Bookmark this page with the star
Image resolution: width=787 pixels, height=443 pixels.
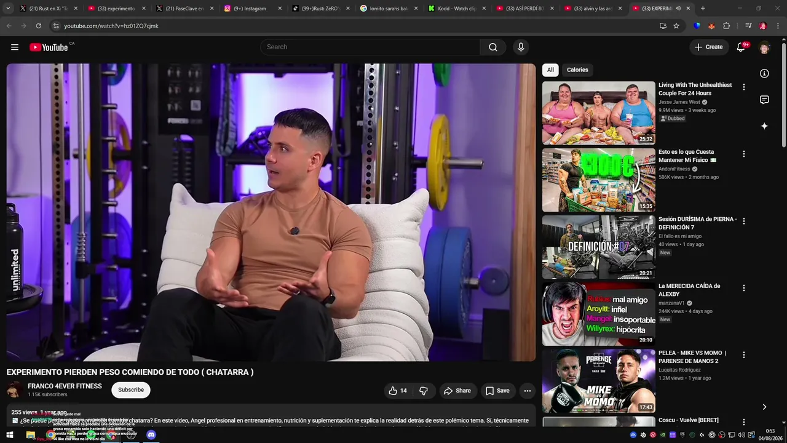click(676, 26)
